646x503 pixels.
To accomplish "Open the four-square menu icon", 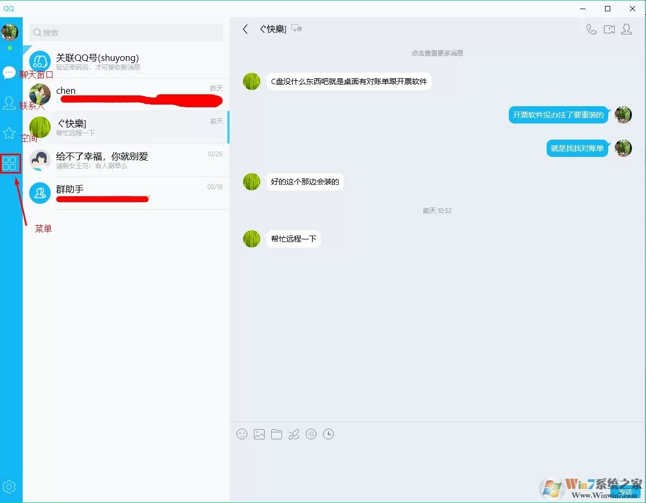I will point(9,163).
